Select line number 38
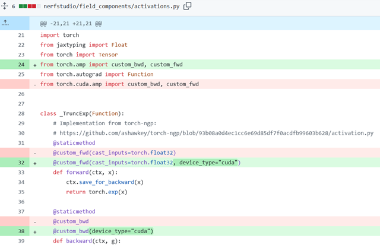380x248 pixels. (21, 231)
